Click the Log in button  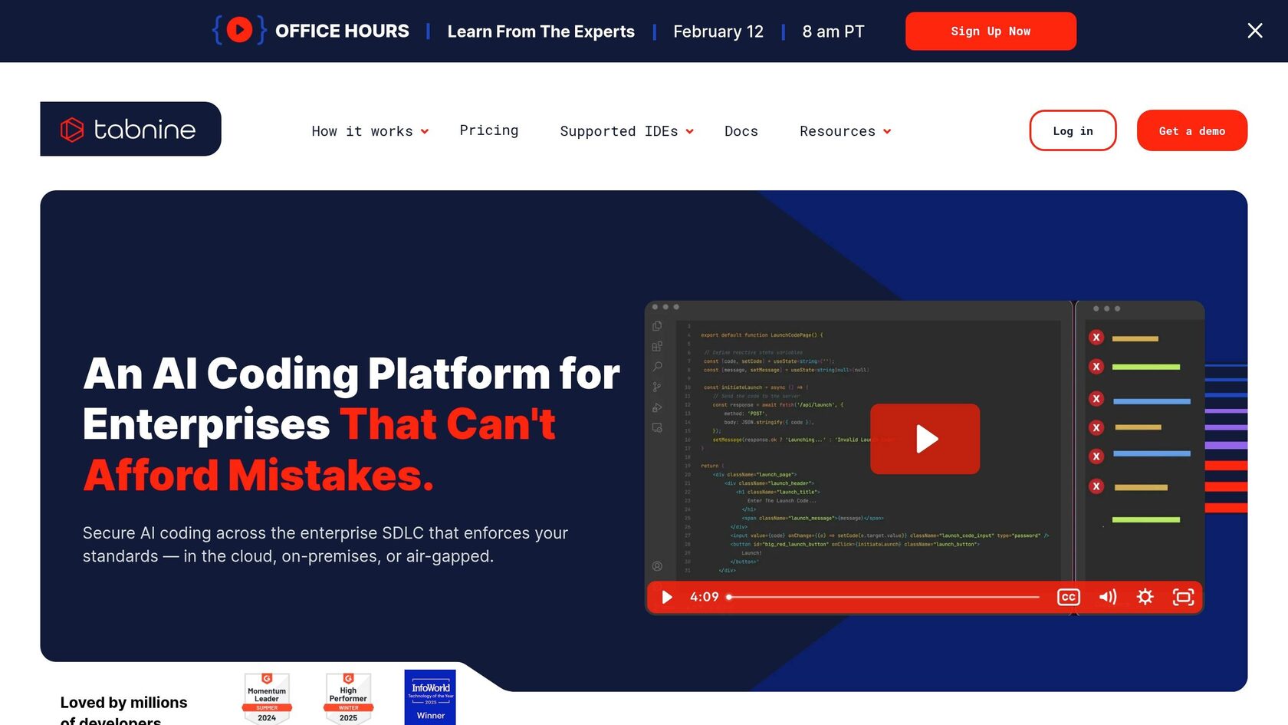(x=1073, y=130)
